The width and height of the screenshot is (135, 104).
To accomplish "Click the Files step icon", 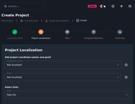I will click(67, 32).
